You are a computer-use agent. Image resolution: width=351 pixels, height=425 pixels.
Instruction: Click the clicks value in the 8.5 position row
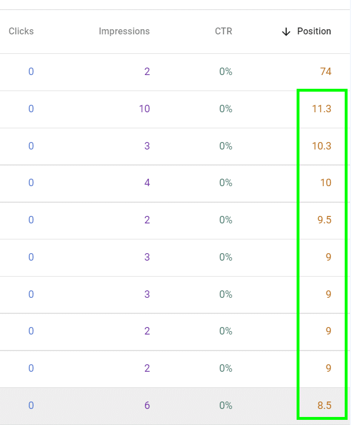click(x=31, y=406)
